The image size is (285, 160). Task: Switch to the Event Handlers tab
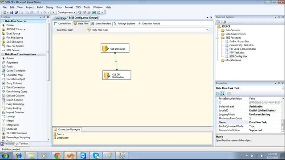[x=101, y=24]
